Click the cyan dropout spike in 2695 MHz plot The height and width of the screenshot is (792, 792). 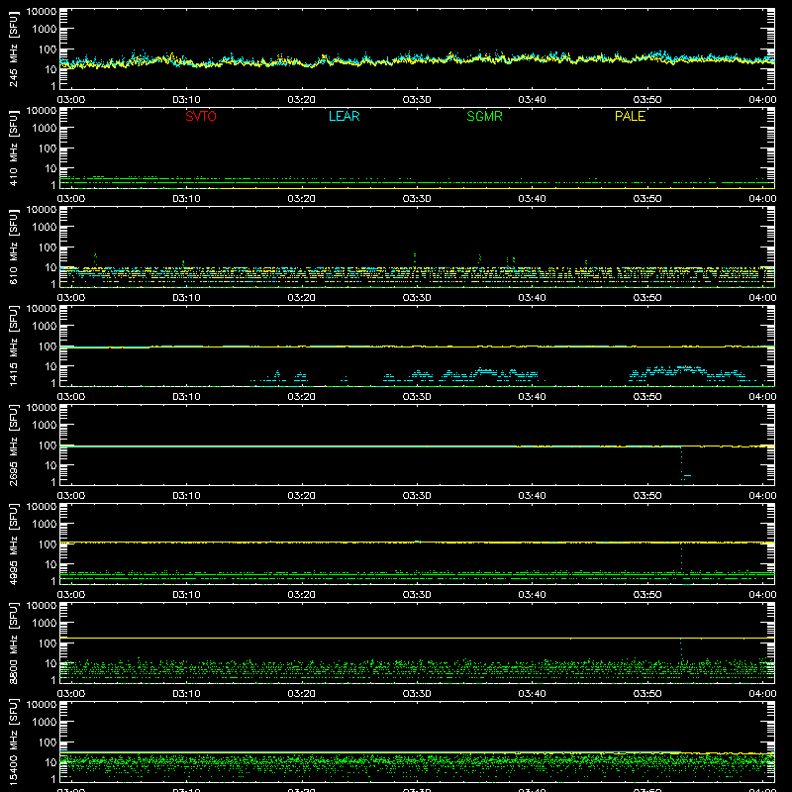click(x=683, y=466)
